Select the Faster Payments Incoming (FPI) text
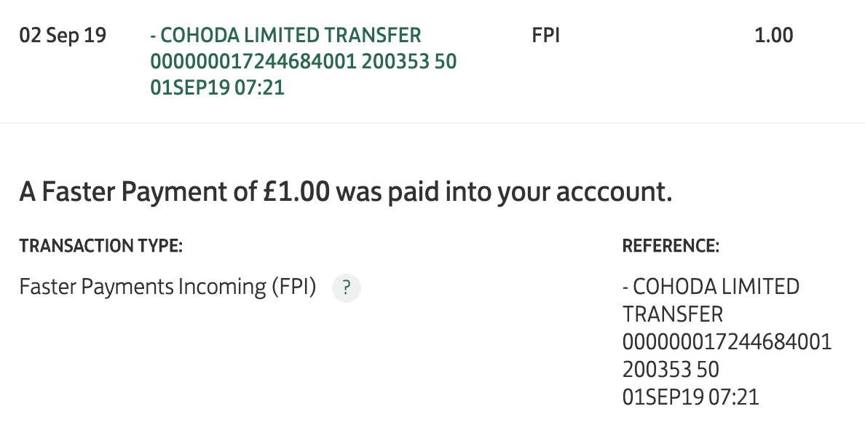The height and width of the screenshot is (441, 865). click(x=168, y=287)
